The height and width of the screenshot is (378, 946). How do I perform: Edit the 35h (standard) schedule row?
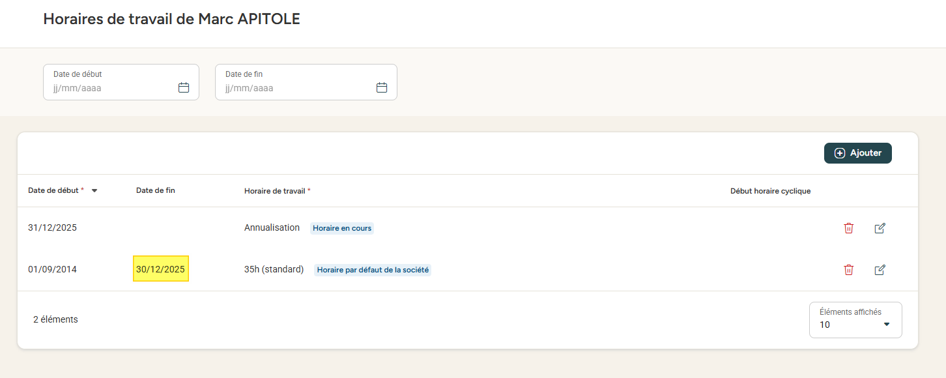tap(880, 270)
